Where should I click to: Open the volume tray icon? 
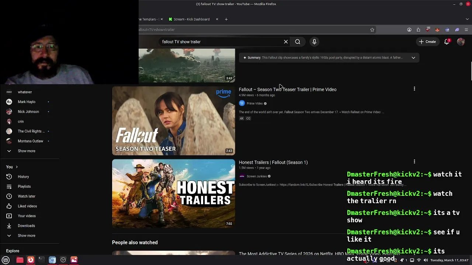[x=426, y=260]
